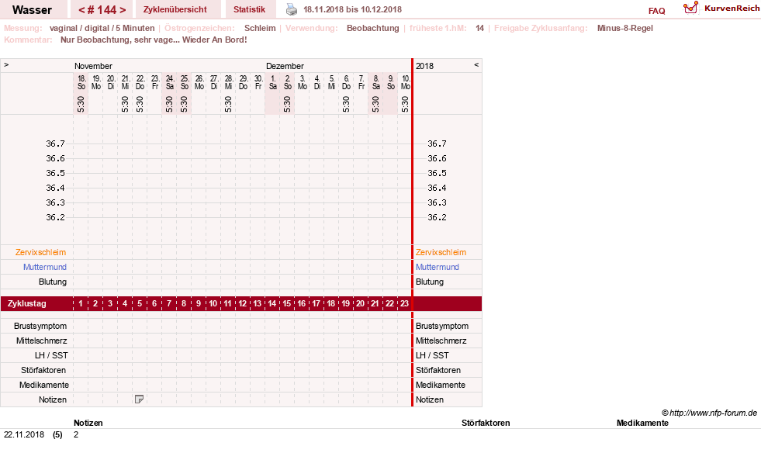Click the date range 18.11.2018 bis 10.12.2018
761x453 pixels.
tap(352, 9)
